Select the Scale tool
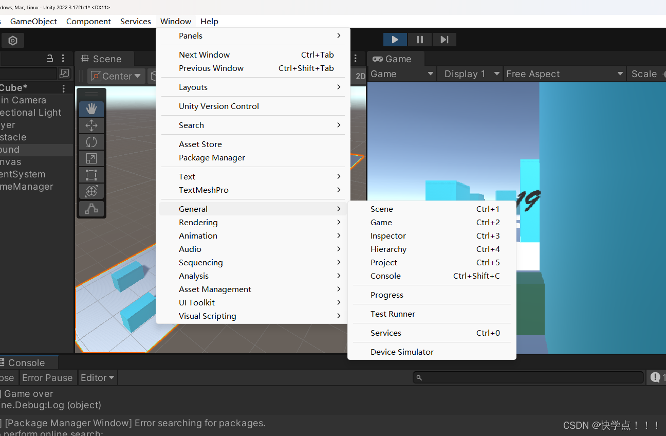 [91, 158]
